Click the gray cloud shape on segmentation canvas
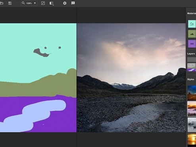 (x=41, y=53)
